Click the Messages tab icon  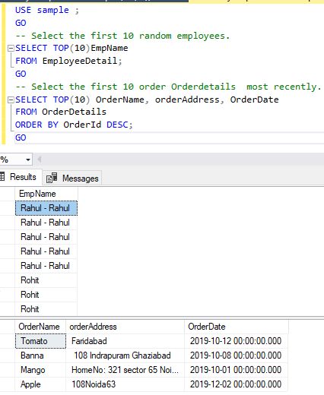52,178
